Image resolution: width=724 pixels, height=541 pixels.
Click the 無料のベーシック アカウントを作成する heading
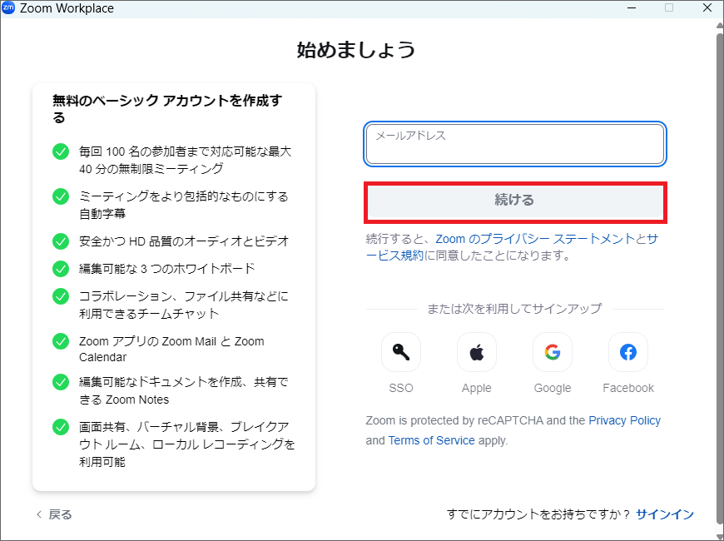coord(166,108)
